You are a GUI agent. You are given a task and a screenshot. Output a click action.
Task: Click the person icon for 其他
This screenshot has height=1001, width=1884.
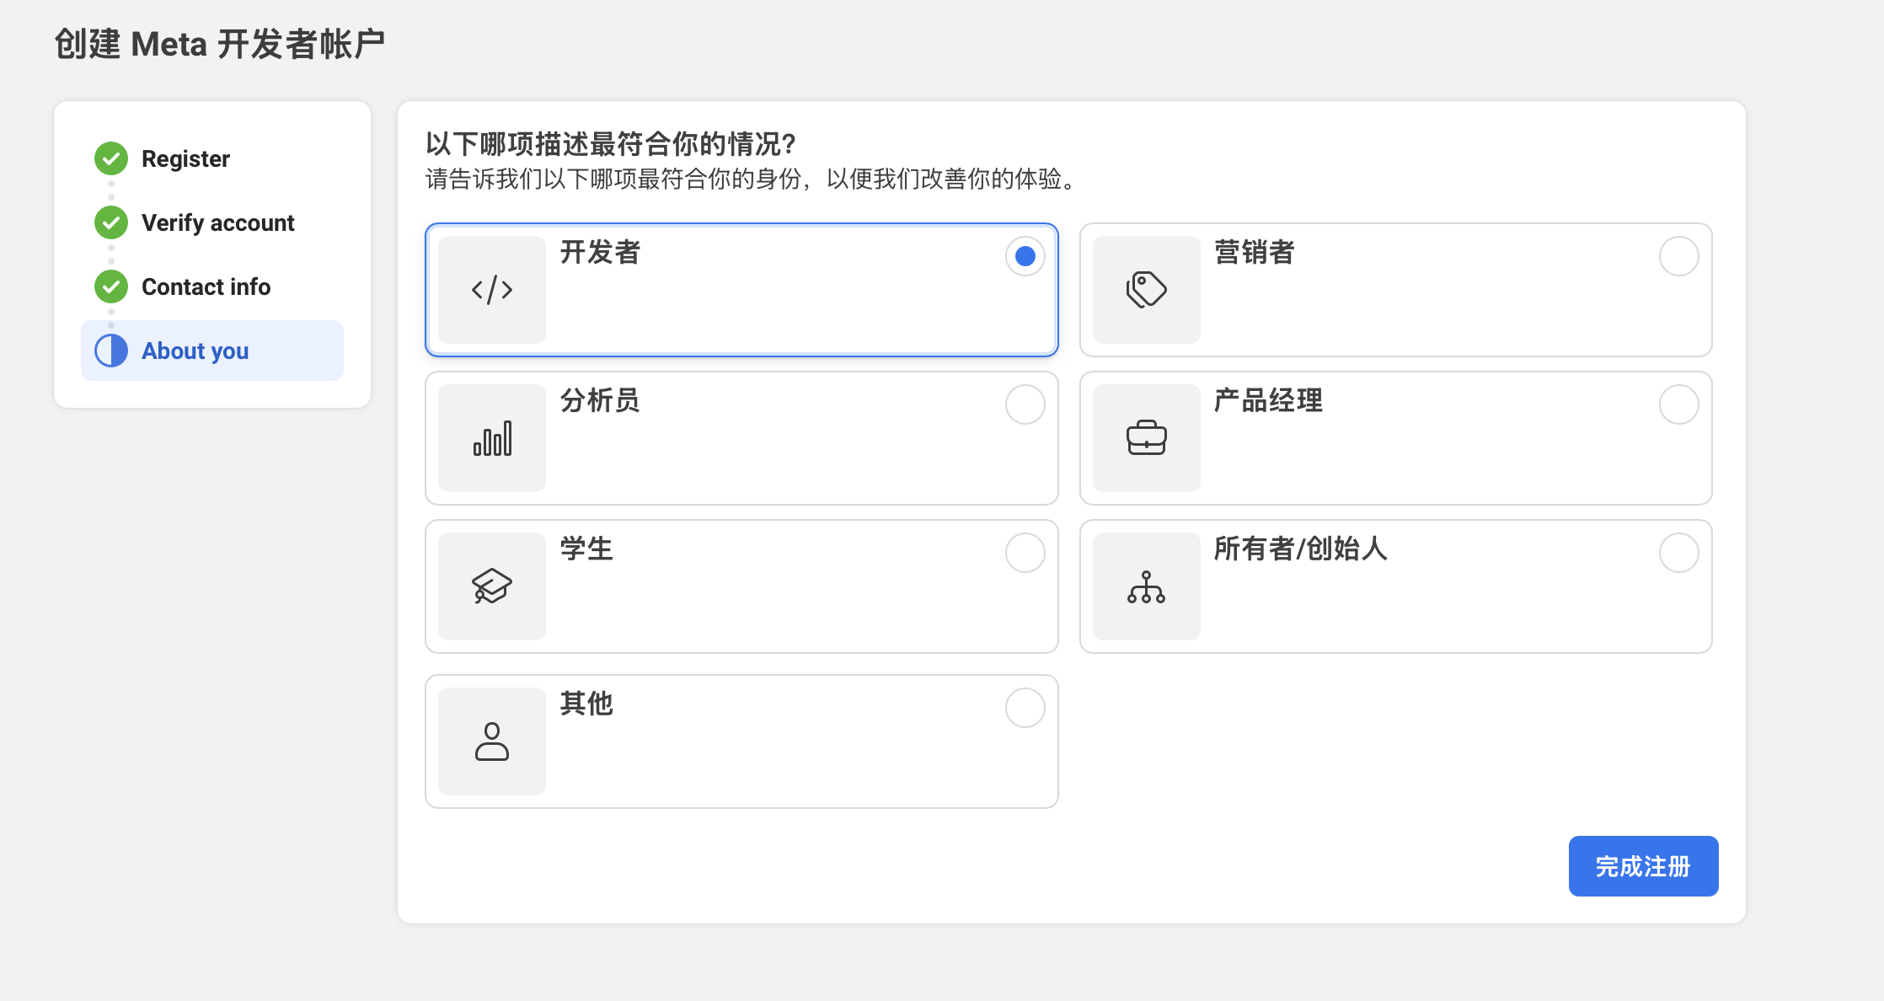point(492,741)
